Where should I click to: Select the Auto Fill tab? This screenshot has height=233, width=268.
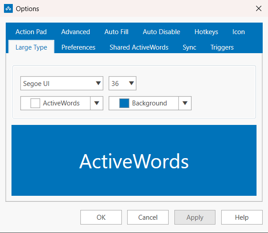pos(117,32)
